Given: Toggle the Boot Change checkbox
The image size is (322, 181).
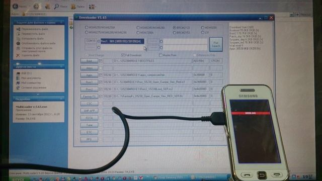Looking at the screenshot, I should [87, 55].
